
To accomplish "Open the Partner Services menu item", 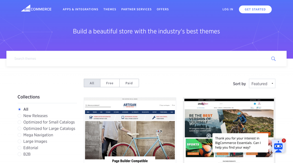I will pyautogui.click(x=136, y=9).
